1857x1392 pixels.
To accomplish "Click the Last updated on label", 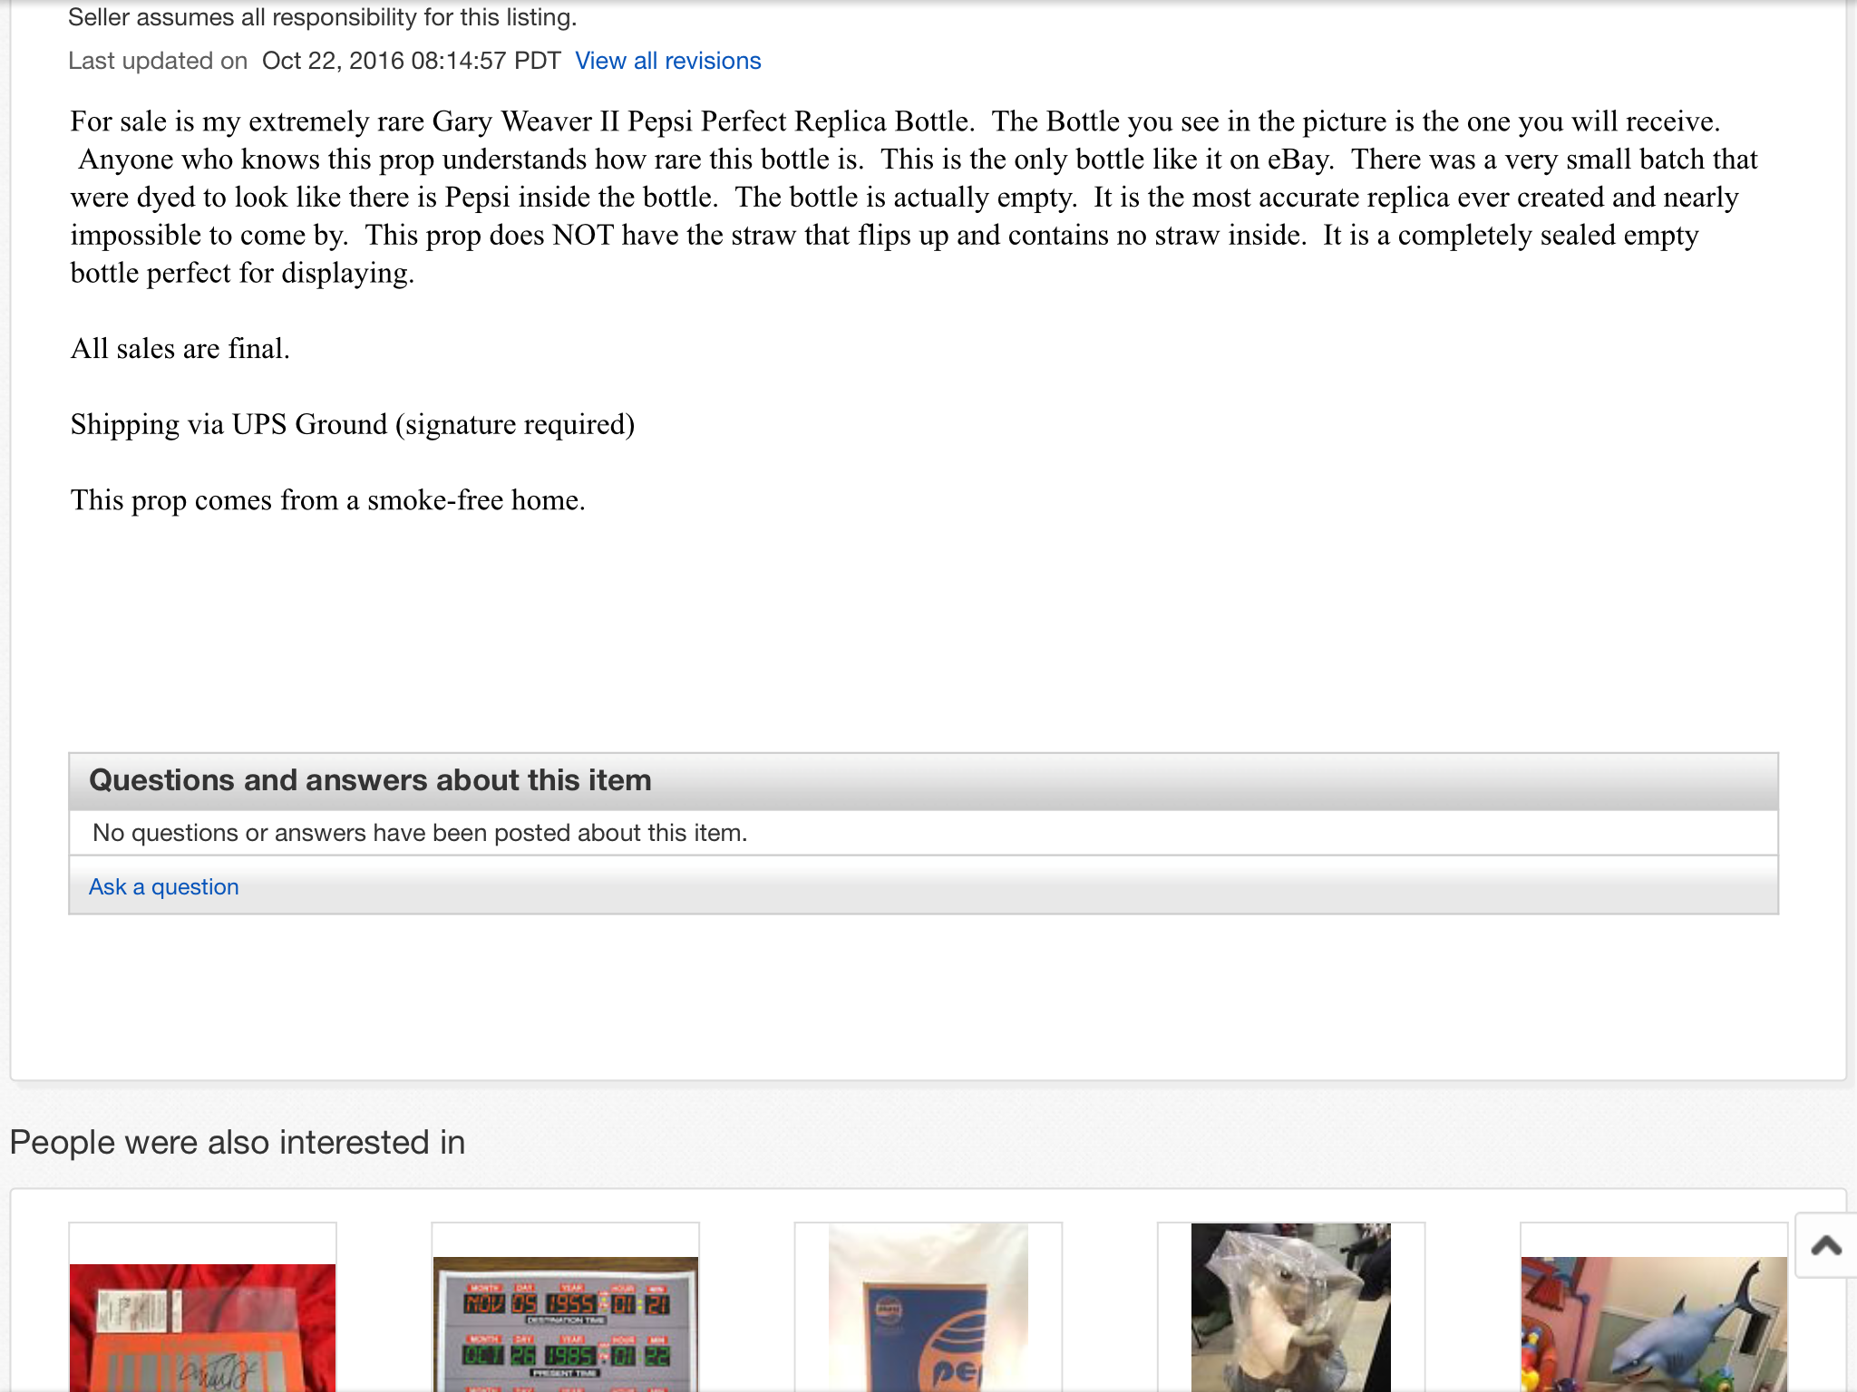I will coord(158,61).
